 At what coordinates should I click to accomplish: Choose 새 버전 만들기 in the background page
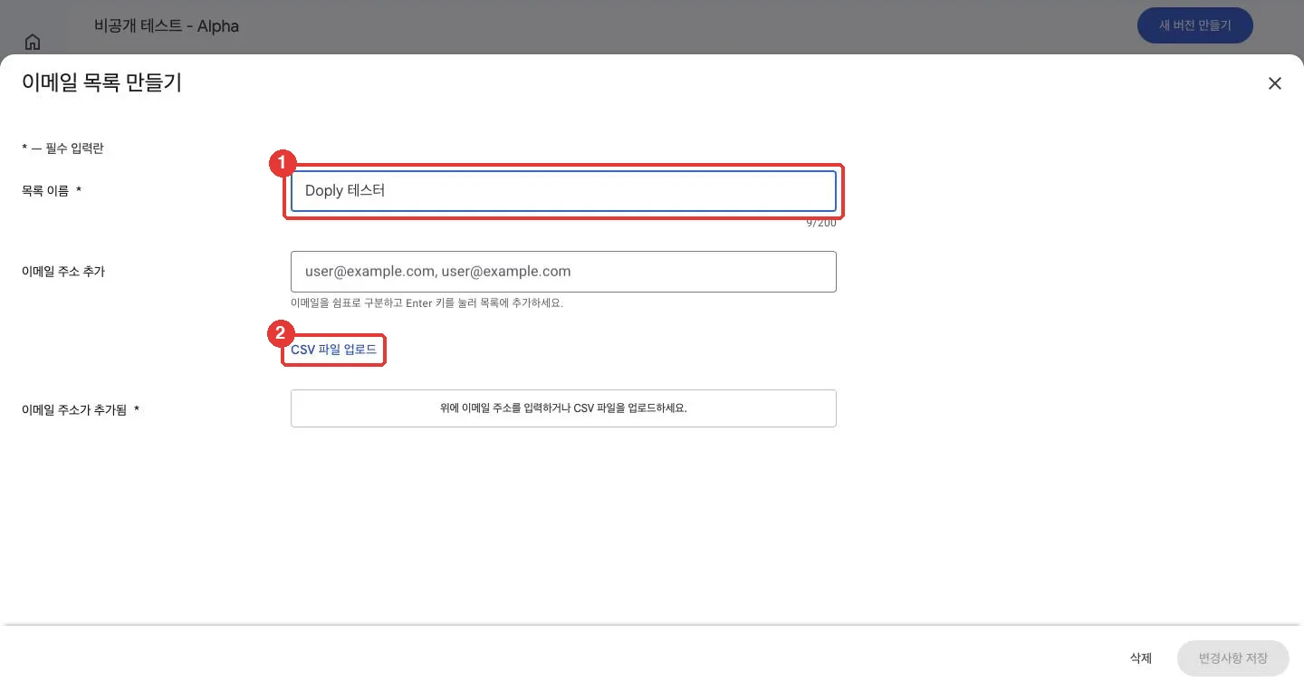[x=1195, y=25]
